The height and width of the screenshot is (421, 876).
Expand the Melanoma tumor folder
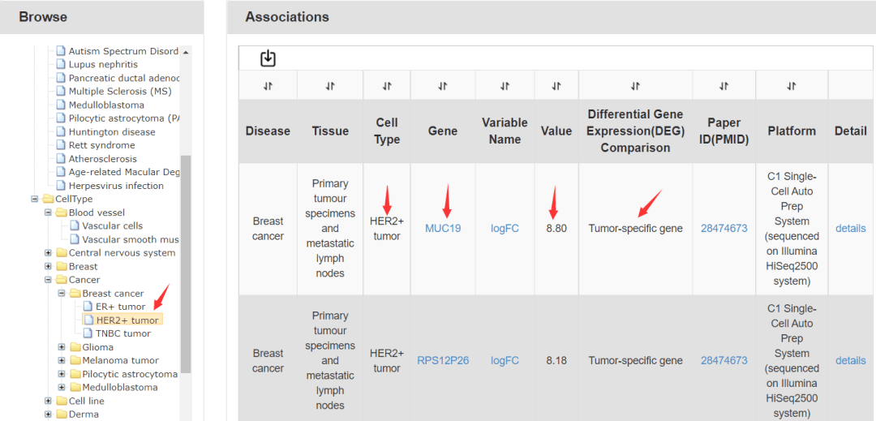[x=62, y=361]
